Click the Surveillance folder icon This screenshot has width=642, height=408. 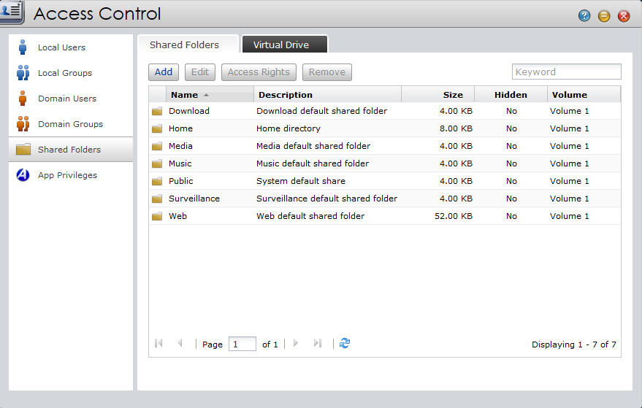pos(156,199)
